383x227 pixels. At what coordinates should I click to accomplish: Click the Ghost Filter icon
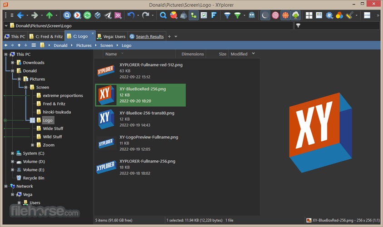[x=251, y=15]
